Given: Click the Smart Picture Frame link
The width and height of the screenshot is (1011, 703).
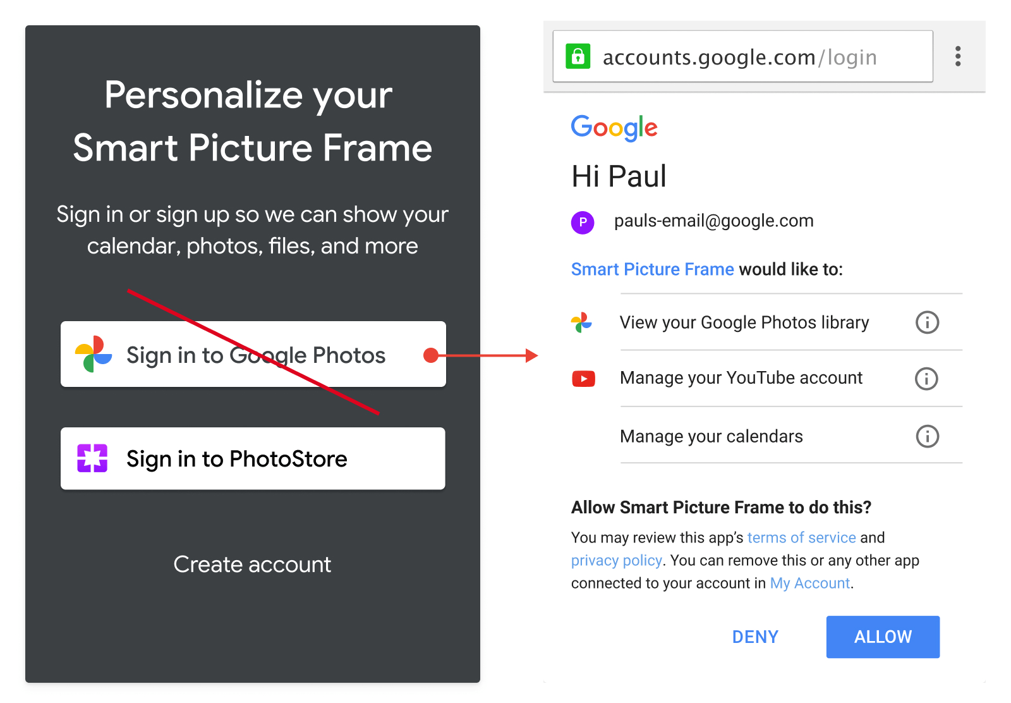Looking at the screenshot, I should tap(652, 269).
